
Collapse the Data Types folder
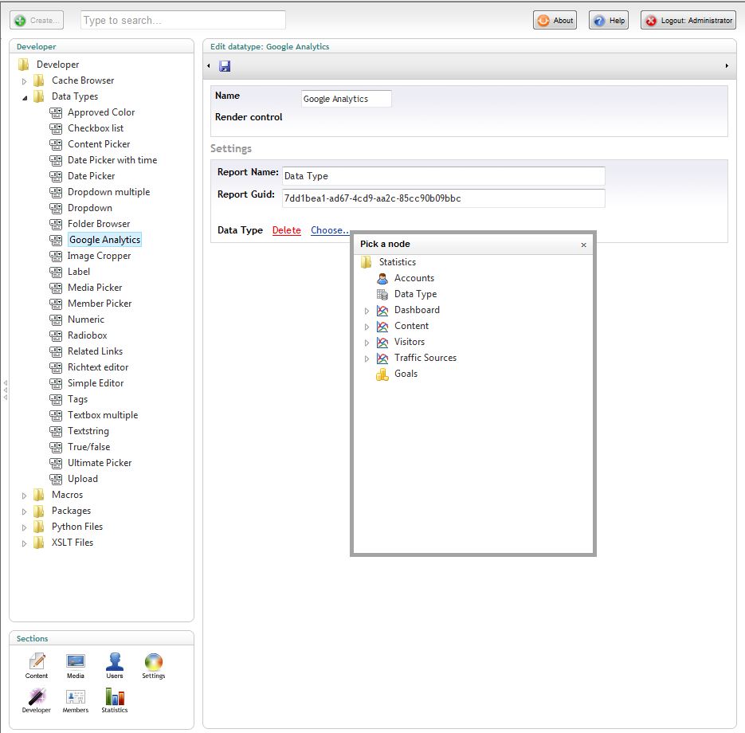(25, 97)
